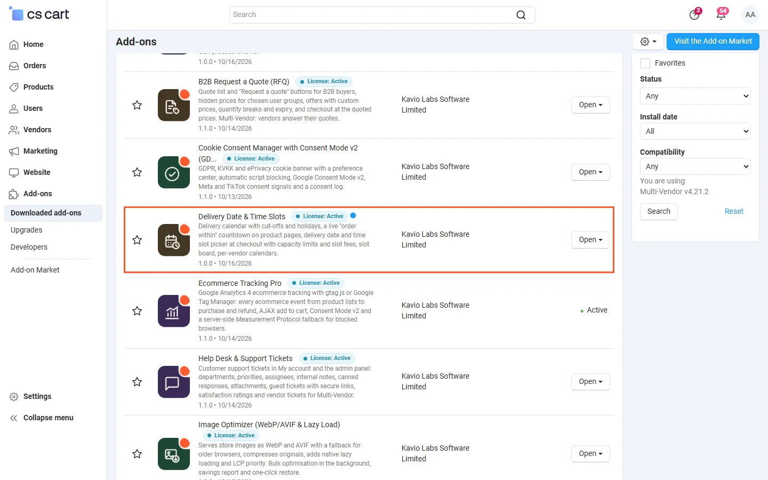The height and width of the screenshot is (480, 768).
Task: Open the help/onboarding icon with badge 2
Action: 694,14
